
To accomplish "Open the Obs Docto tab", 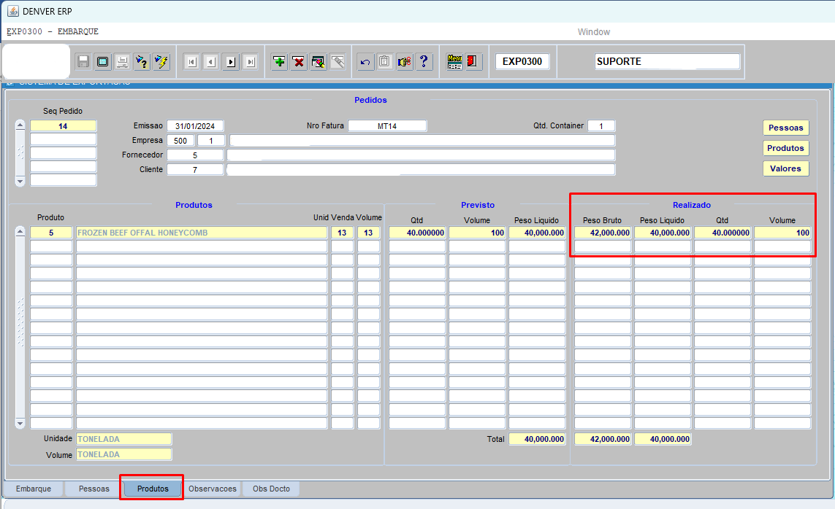I will point(272,489).
